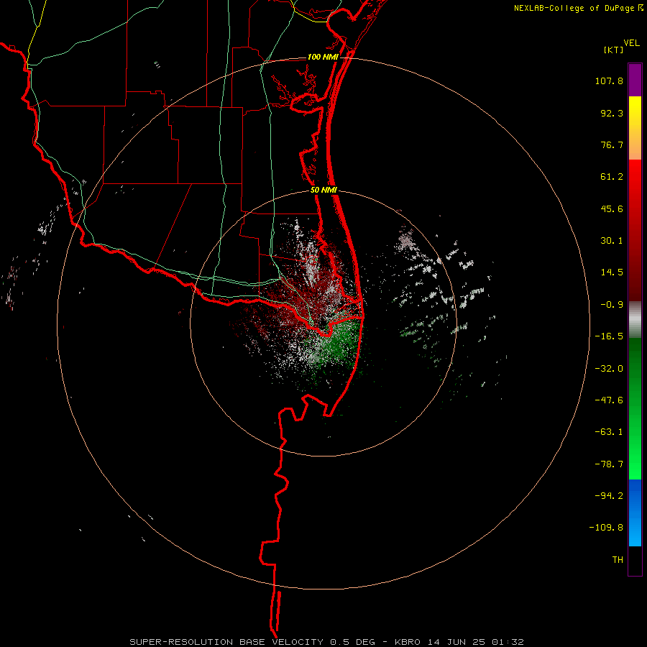The height and width of the screenshot is (647, 647).
Task: Click the KBRO radar site black dot
Action: pyautogui.click(x=323, y=323)
